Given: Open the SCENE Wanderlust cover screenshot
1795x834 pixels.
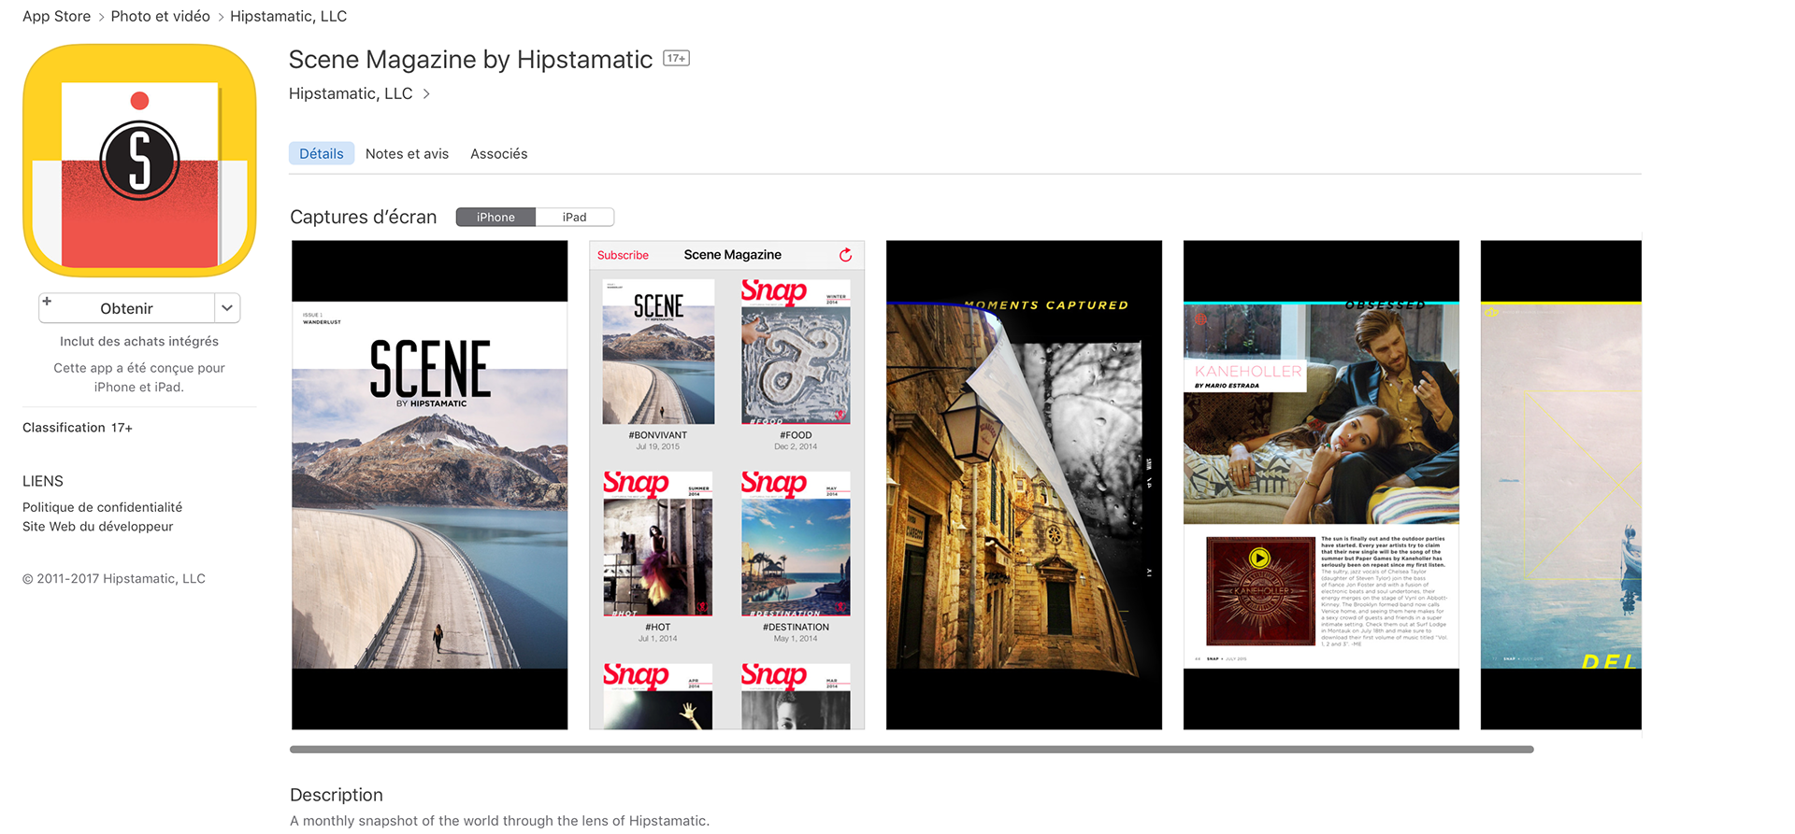Looking at the screenshot, I should (x=429, y=485).
